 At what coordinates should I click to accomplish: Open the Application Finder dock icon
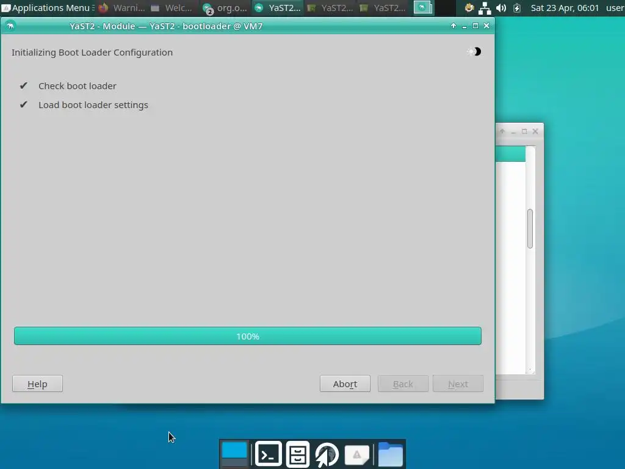pyautogui.click(x=356, y=454)
